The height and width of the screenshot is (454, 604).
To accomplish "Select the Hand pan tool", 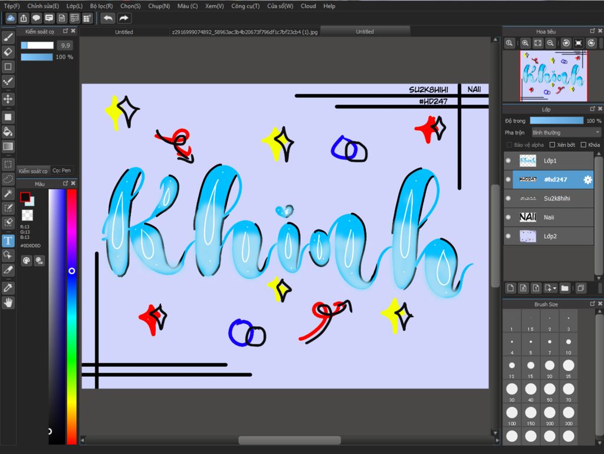I will [8, 303].
